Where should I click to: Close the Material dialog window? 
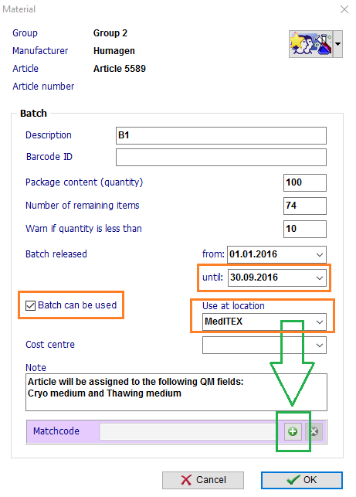click(x=344, y=9)
